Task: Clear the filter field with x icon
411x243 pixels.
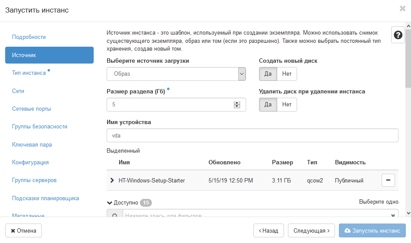Action: (393, 215)
